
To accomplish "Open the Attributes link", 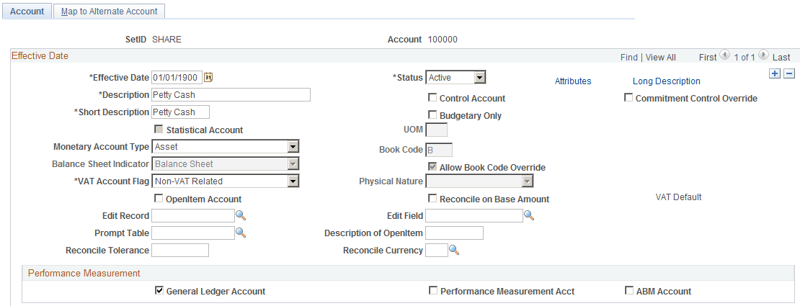I will tap(573, 81).
